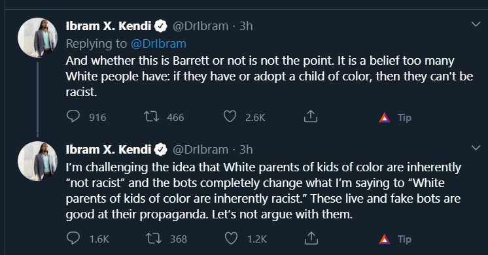The image size is (488, 255).
Task: Like the second tweet with 1.2K likes
Action: (x=231, y=238)
